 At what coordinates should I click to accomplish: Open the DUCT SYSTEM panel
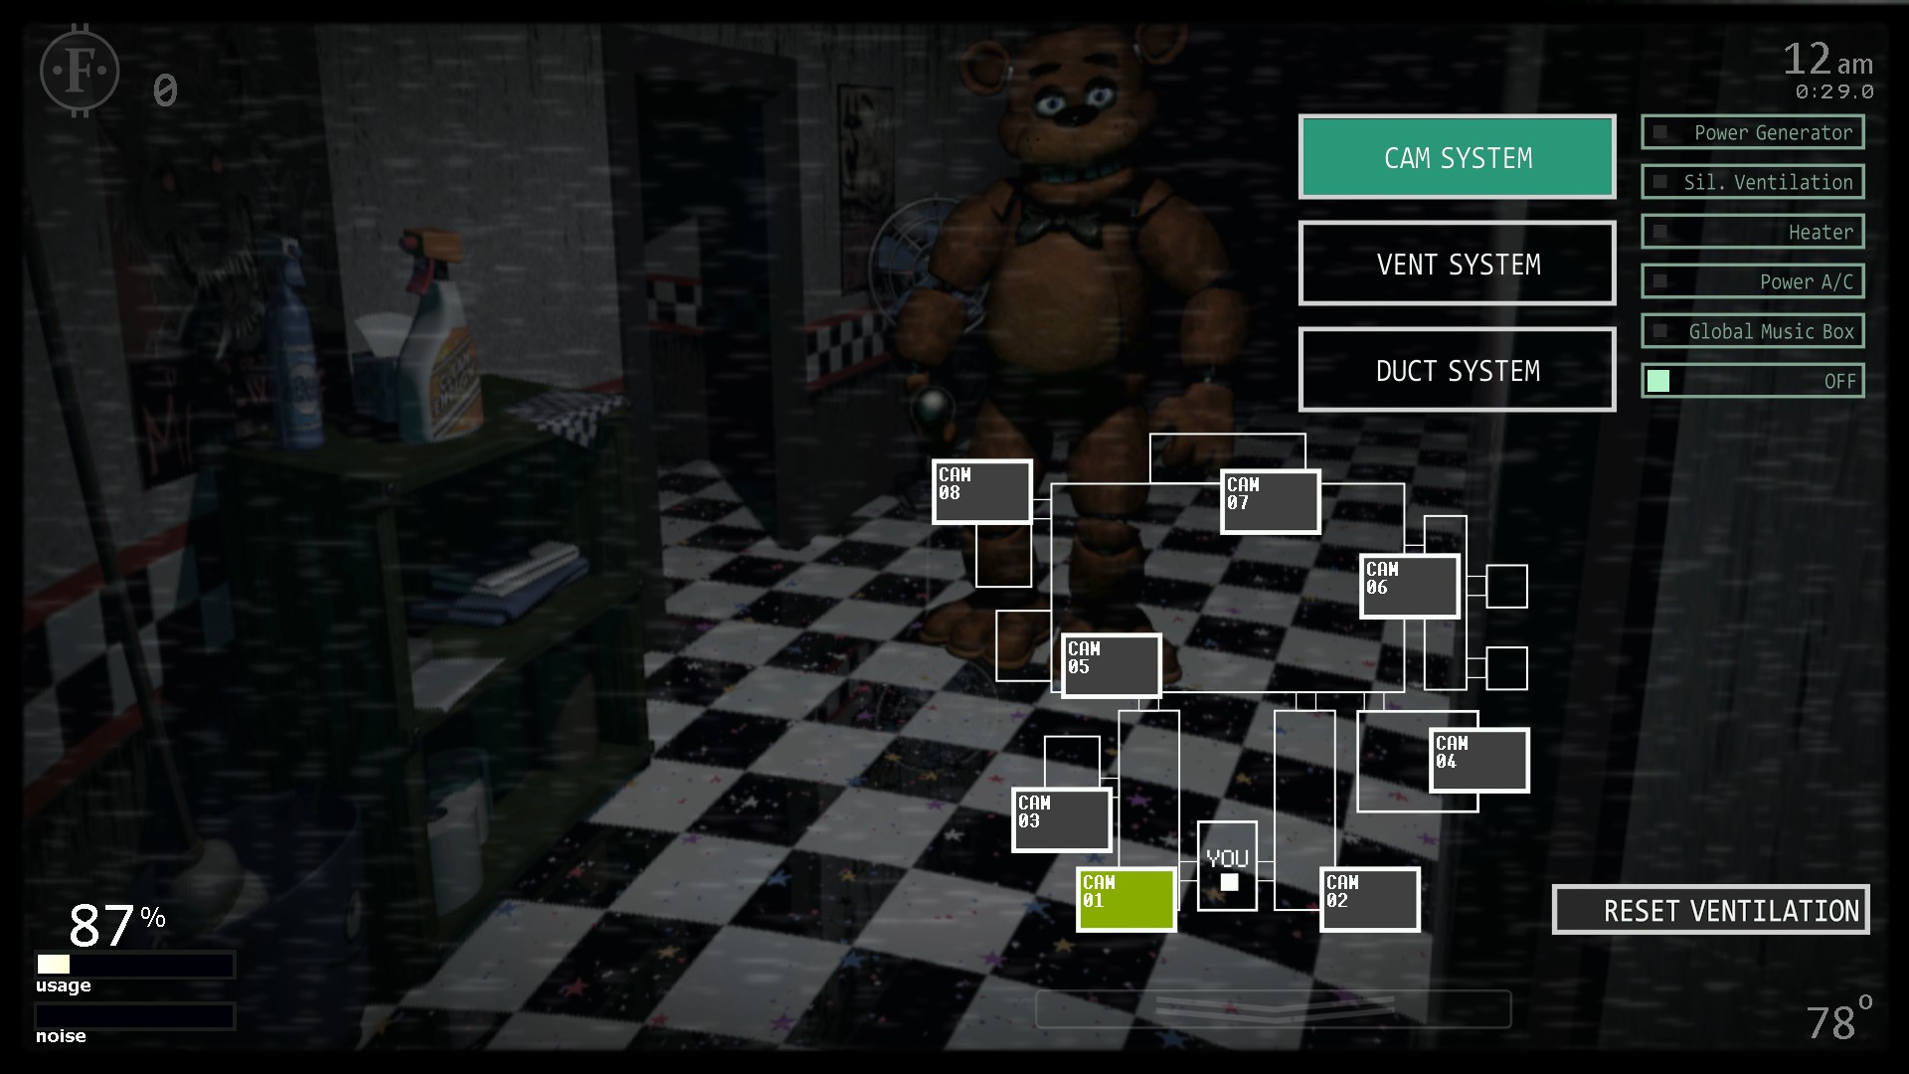(x=1457, y=371)
